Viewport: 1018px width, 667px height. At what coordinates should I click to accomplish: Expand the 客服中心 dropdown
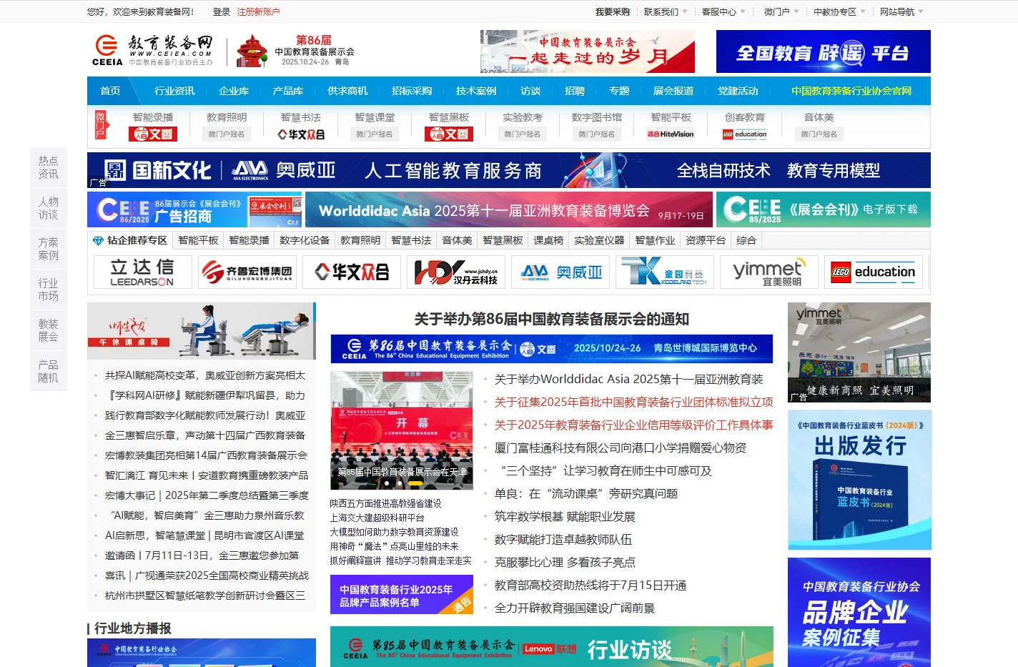point(723,11)
